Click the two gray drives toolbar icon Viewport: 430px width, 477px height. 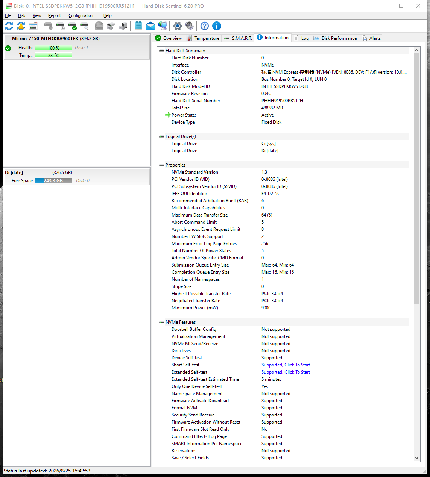click(x=111, y=26)
